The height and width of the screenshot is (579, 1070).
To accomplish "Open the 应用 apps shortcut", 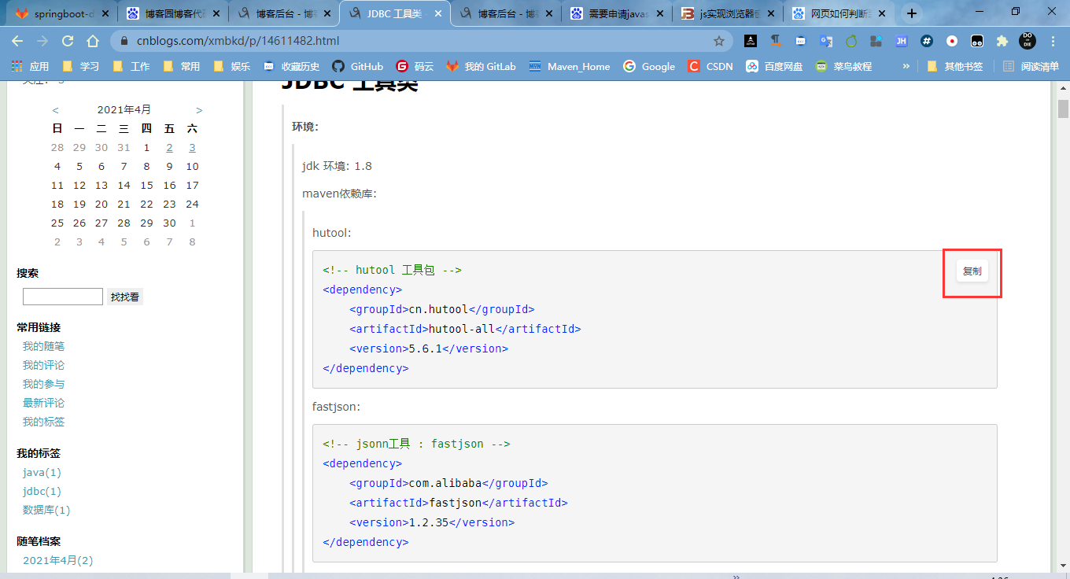I will (30, 67).
